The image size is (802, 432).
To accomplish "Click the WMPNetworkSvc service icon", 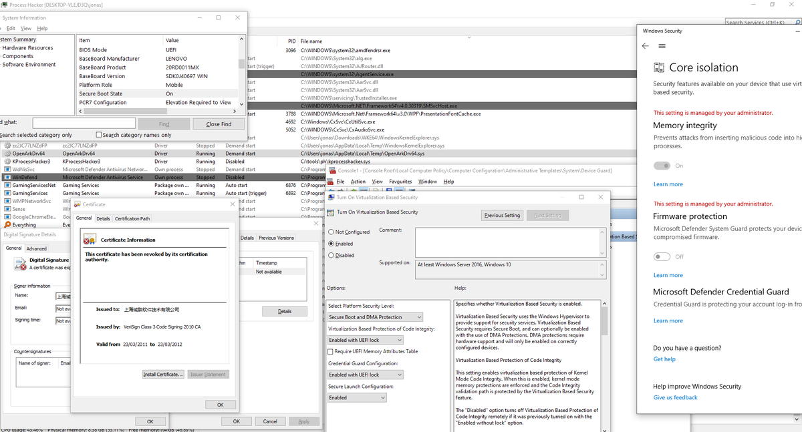I will coord(7,201).
